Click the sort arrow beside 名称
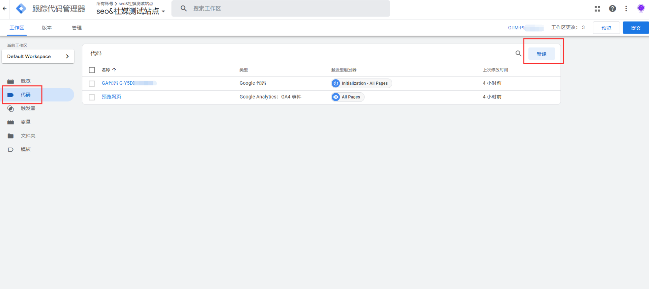 pyautogui.click(x=114, y=70)
